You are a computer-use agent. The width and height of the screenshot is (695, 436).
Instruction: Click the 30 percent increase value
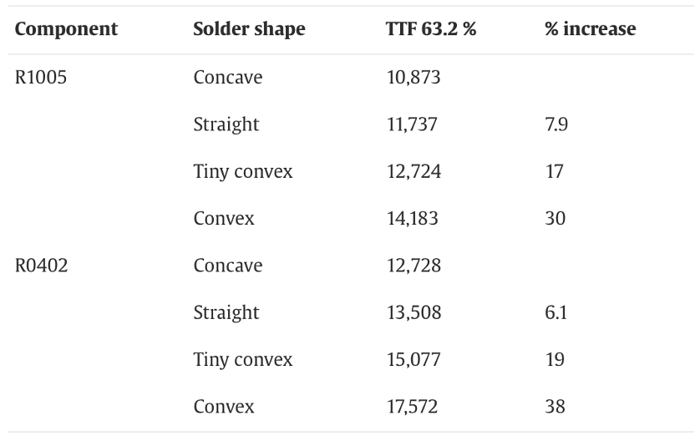click(555, 219)
